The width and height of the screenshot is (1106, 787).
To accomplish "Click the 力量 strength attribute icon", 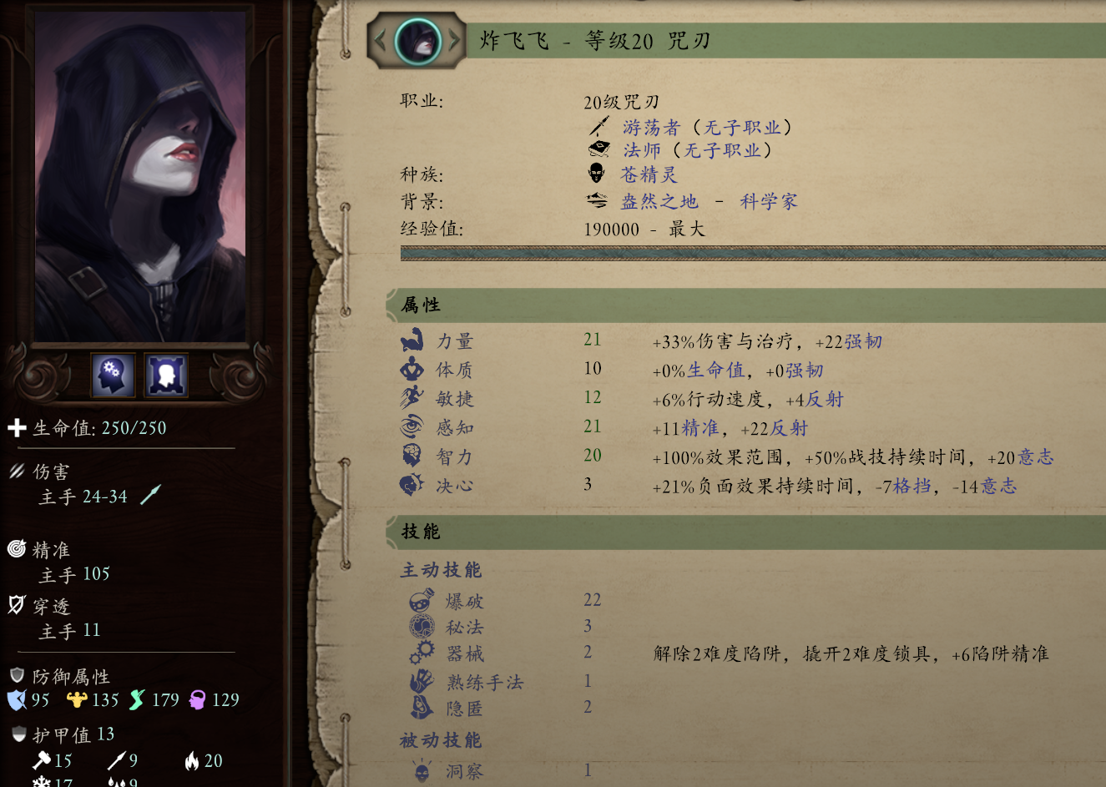I will pos(412,341).
